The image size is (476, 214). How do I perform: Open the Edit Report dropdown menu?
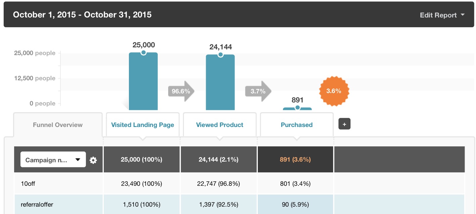point(442,15)
